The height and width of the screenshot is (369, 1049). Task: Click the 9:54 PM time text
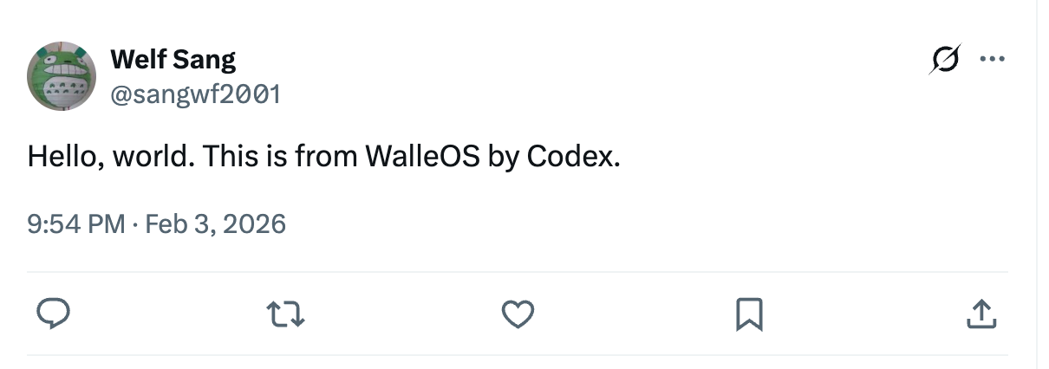76,224
